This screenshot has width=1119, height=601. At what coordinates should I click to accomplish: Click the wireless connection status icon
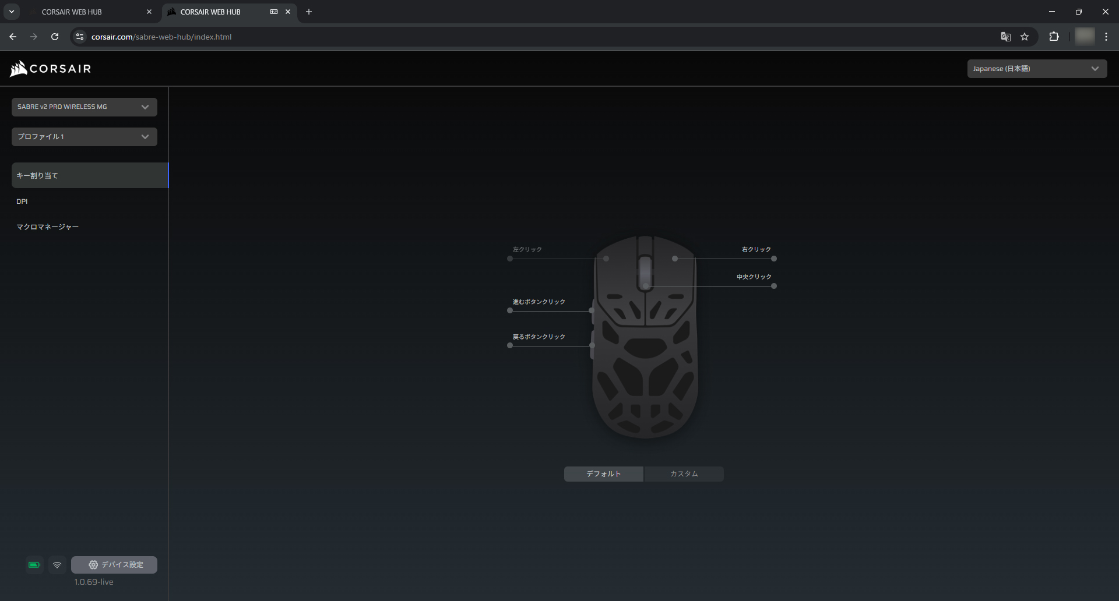[x=57, y=564]
